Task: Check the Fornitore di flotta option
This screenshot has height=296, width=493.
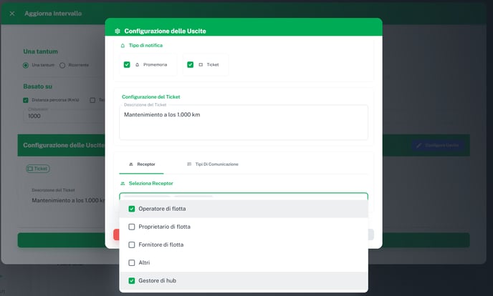Action: point(132,245)
